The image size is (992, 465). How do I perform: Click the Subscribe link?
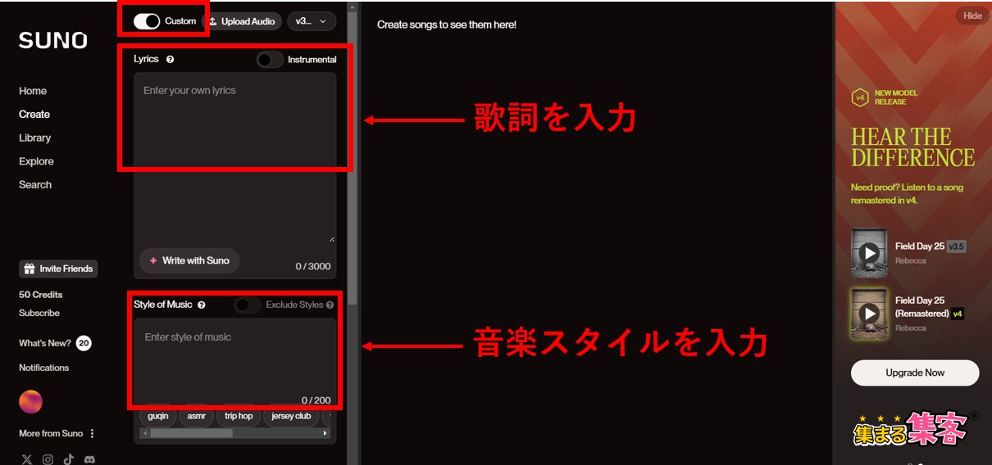39,313
